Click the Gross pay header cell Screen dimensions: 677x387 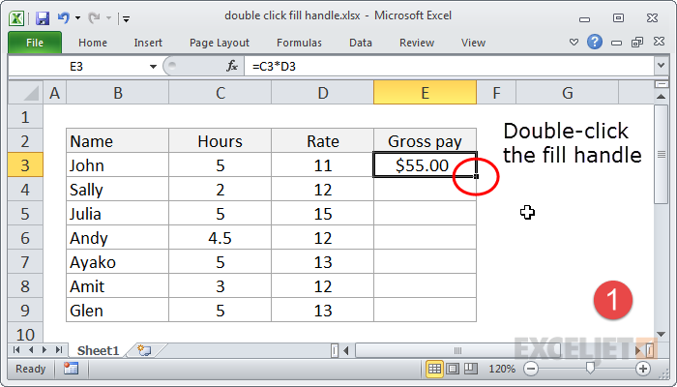click(425, 141)
